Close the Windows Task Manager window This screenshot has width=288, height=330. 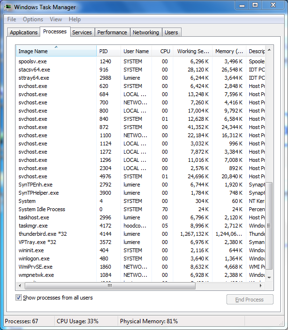click(273, 5)
